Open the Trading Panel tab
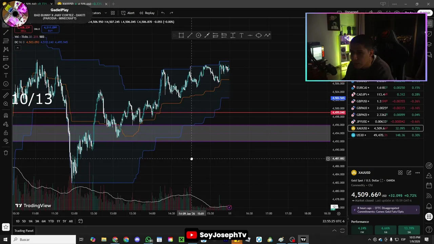Viewport: 434px width, 244px height. (x=24, y=231)
